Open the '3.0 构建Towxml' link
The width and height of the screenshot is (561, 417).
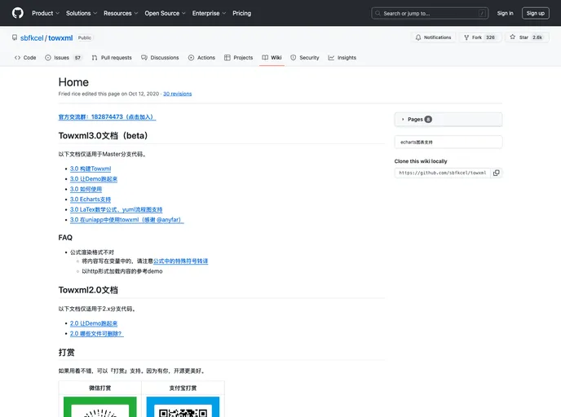(x=91, y=169)
